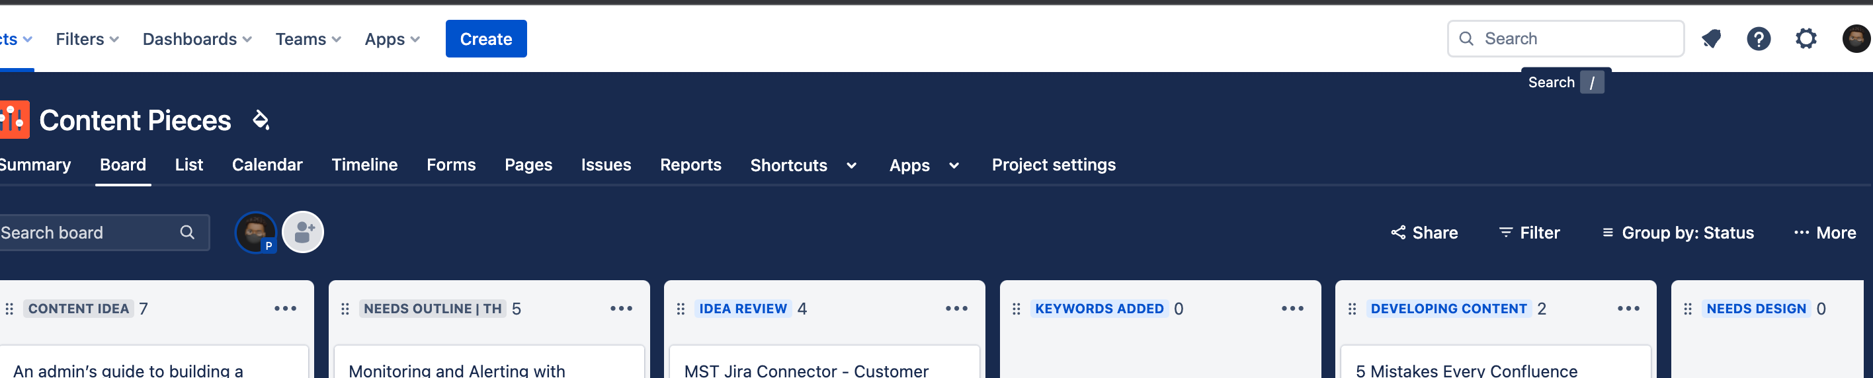Open the Reports tab
Image resolution: width=1873 pixels, height=378 pixels.
(690, 165)
